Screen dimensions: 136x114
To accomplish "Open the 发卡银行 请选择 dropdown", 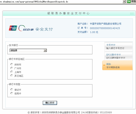I will click(28, 50).
